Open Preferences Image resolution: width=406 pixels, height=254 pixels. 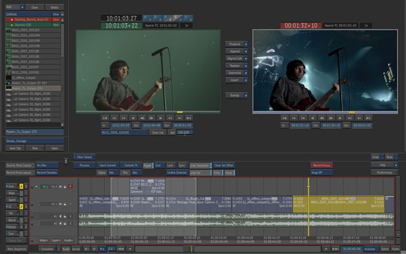(384, 173)
